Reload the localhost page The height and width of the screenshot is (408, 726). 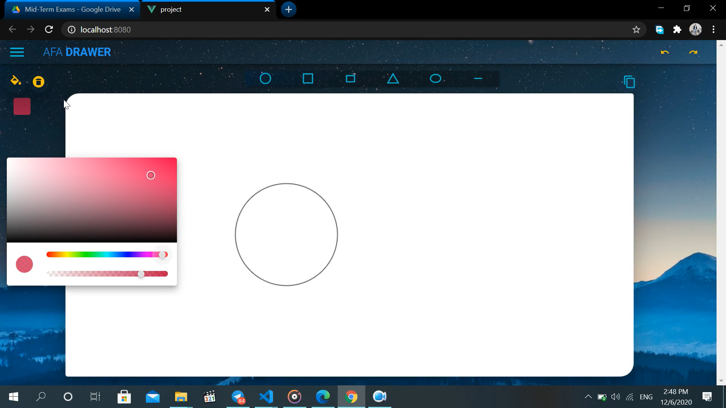(x=49, y=29)
